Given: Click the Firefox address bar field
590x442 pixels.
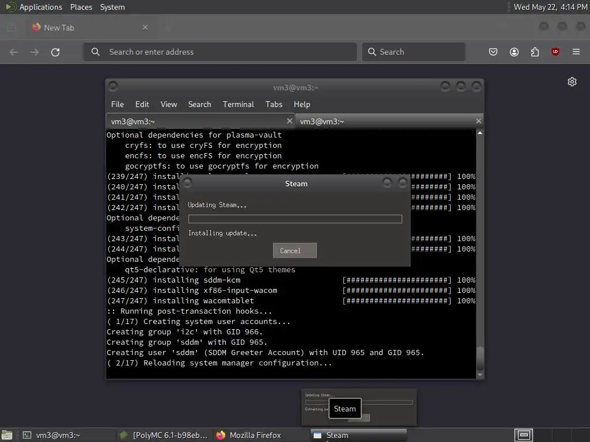Looking at the screenshot, I should point(220,52).
